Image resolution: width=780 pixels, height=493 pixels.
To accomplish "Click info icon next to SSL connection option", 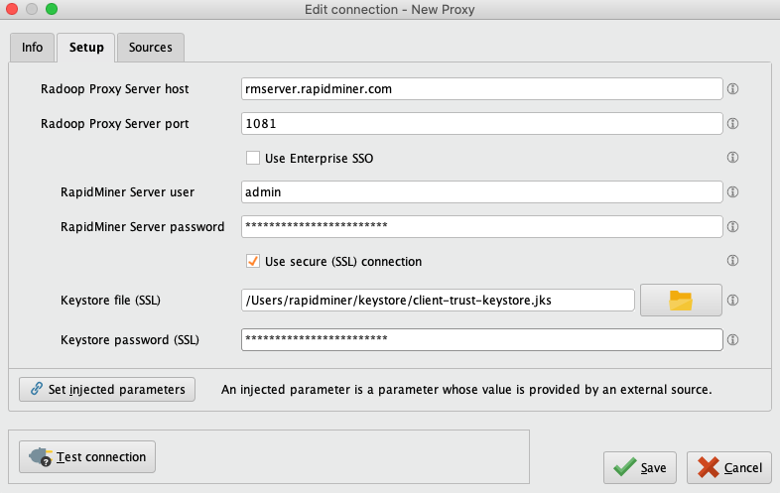I will coord(733,261).
